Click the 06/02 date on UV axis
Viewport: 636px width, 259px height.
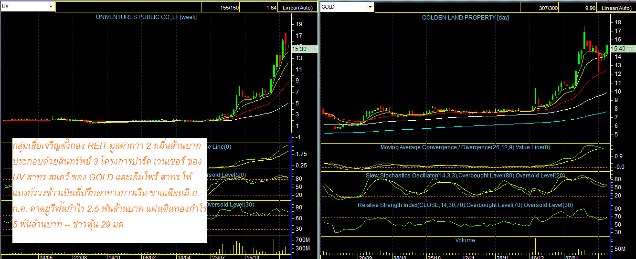click(149, 257)
